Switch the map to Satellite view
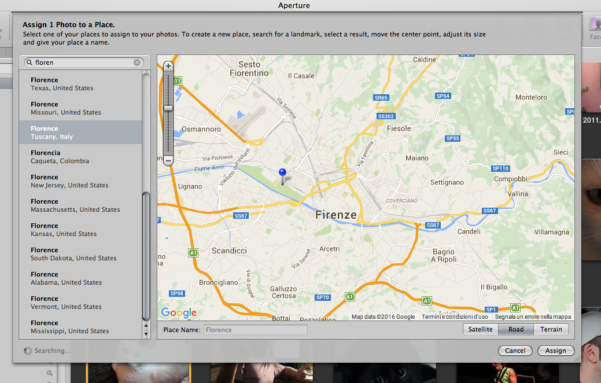Viewport: 601px width, 383px height. click(x=480, y=329)
